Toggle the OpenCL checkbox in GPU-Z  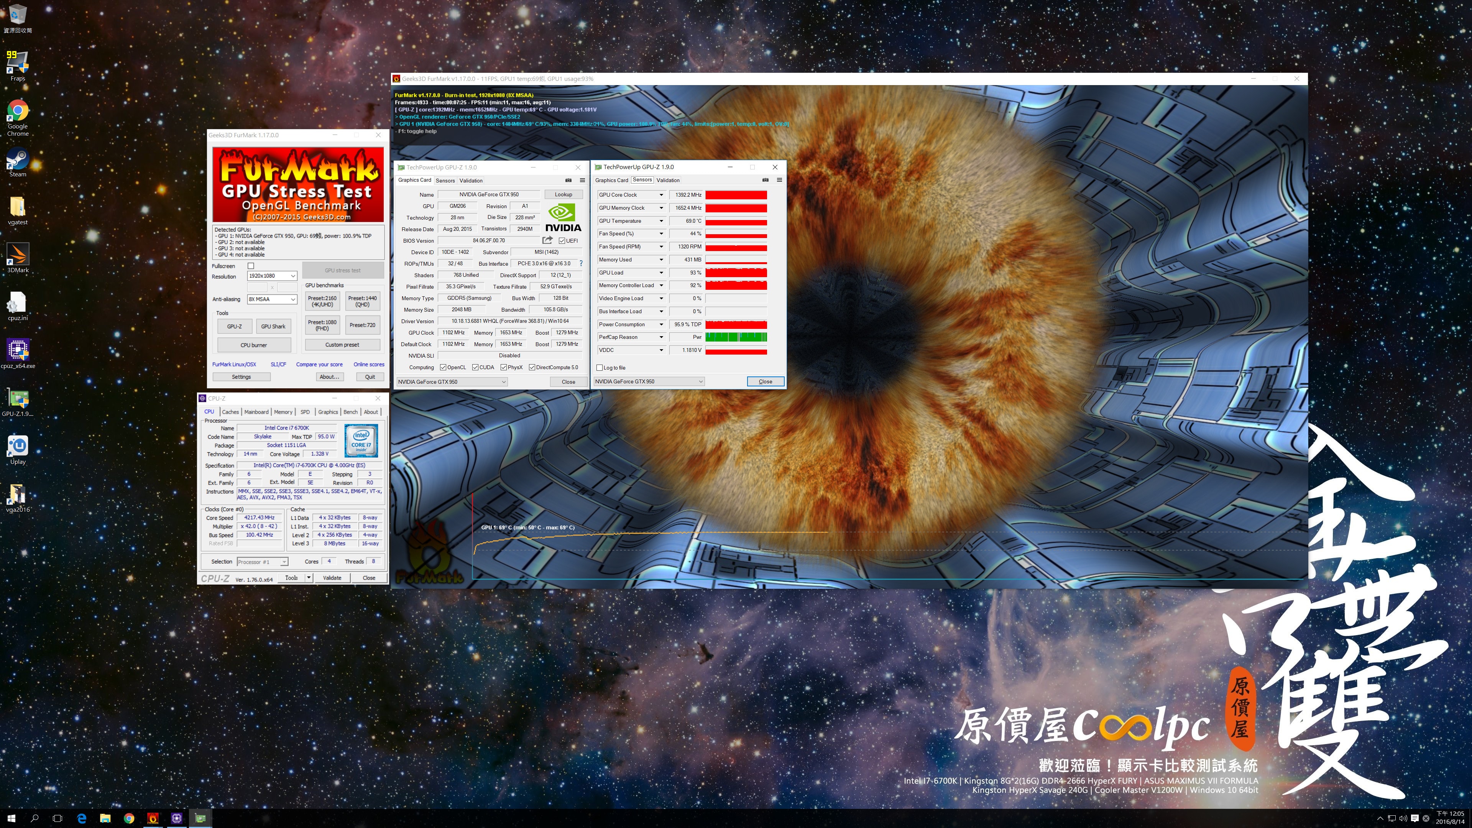click(x=443, y=368)
